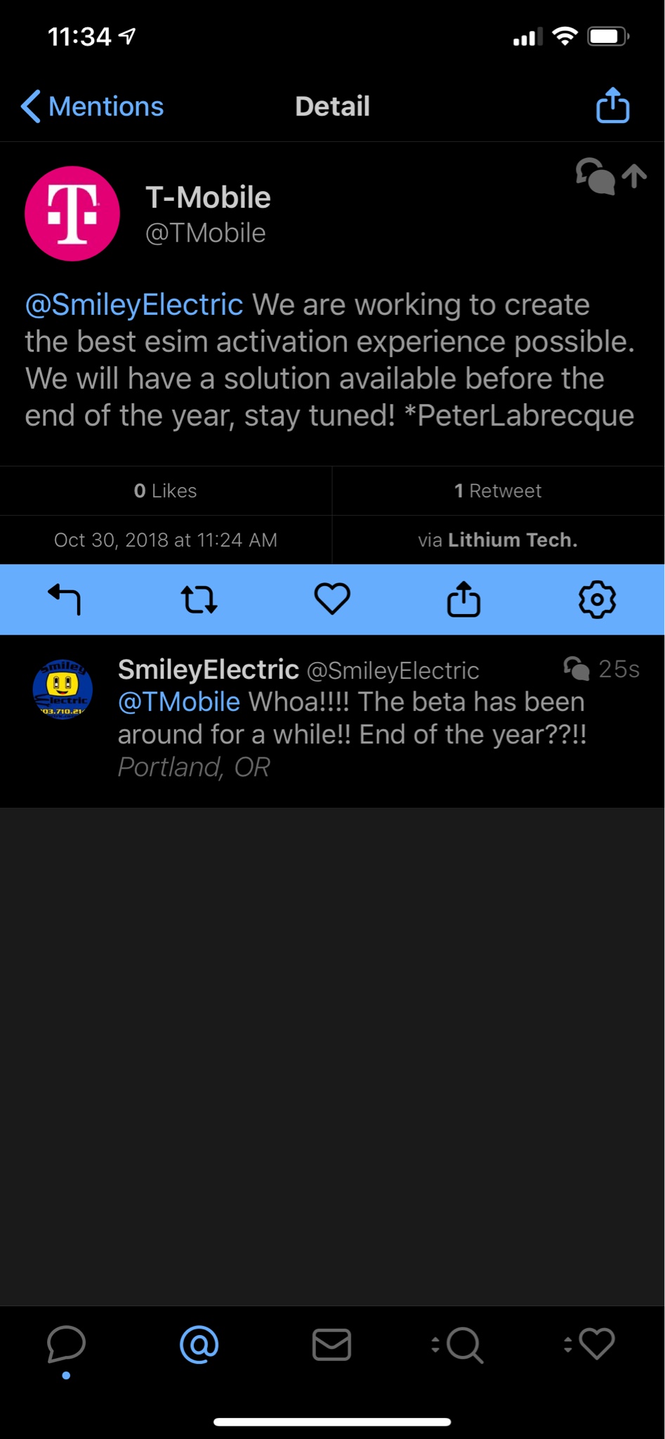
Task: Tap the conversation thread icon beside the T-Mobile tweet
Action: [595, 176]
